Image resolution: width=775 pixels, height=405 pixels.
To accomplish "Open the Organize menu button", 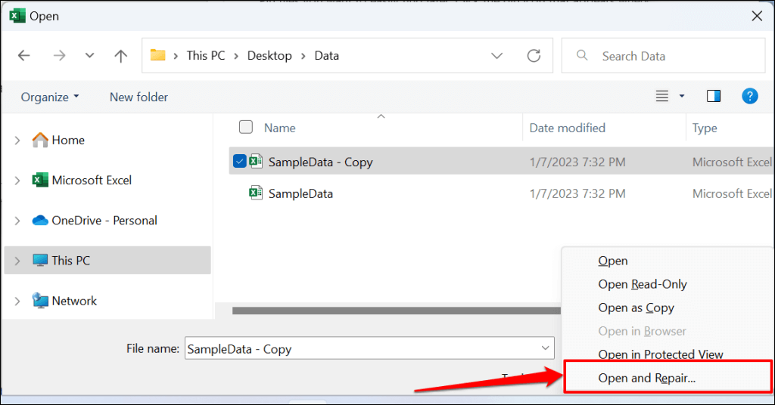I will [50, 97].
